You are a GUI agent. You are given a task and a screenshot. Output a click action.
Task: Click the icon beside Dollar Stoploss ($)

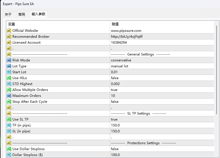9,155
